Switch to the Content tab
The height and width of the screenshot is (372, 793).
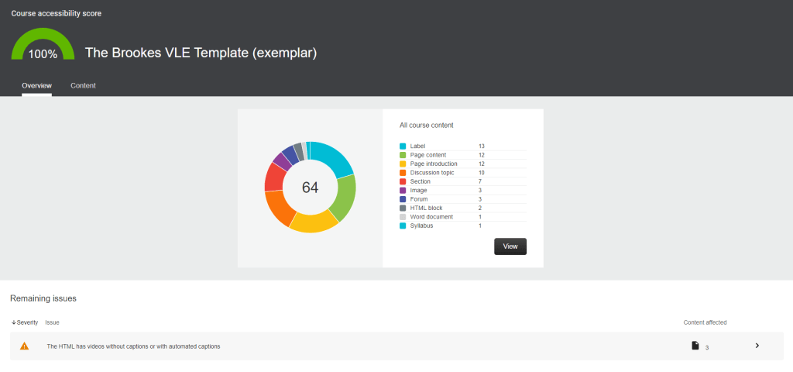pyautogui.click(x=83, y=85)
